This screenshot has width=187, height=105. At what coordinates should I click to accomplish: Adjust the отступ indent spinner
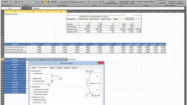click(x=60, y=78)
